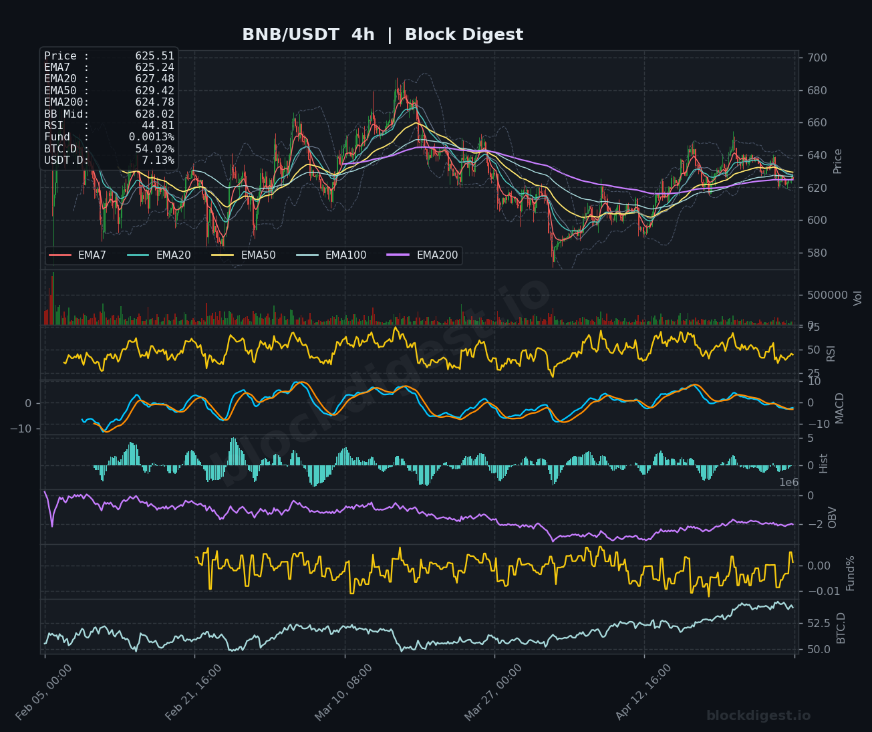Click the Fund% axis label
Screen dimensions: 872x732
click(x=851, y=573)
